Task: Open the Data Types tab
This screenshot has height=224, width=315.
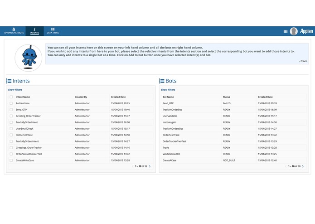Action: (53, 31)
